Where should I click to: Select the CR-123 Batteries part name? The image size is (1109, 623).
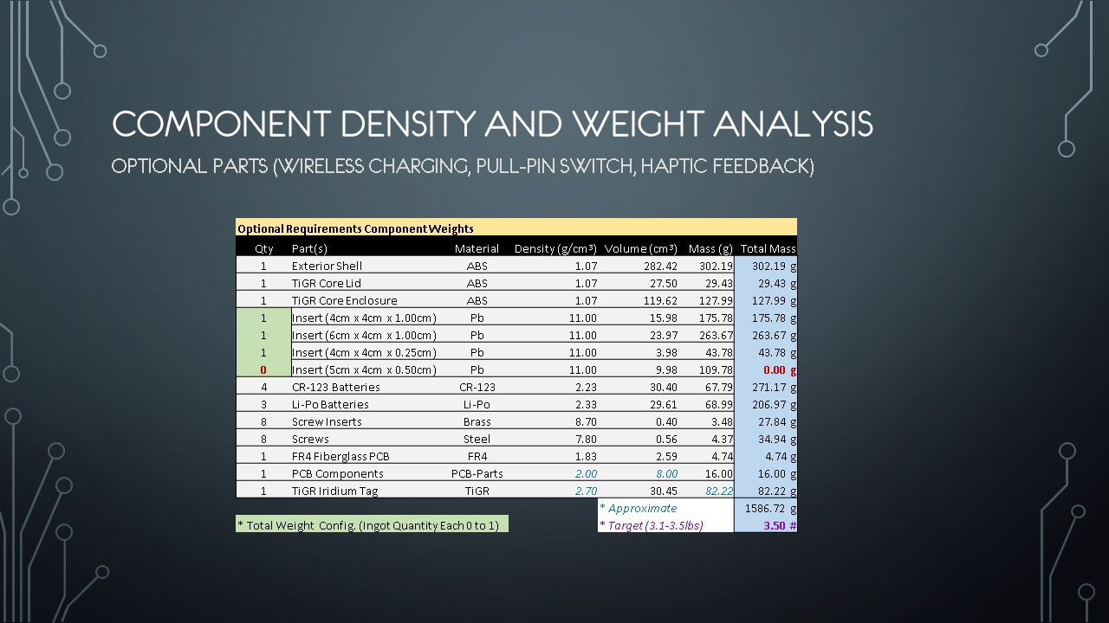335,387
